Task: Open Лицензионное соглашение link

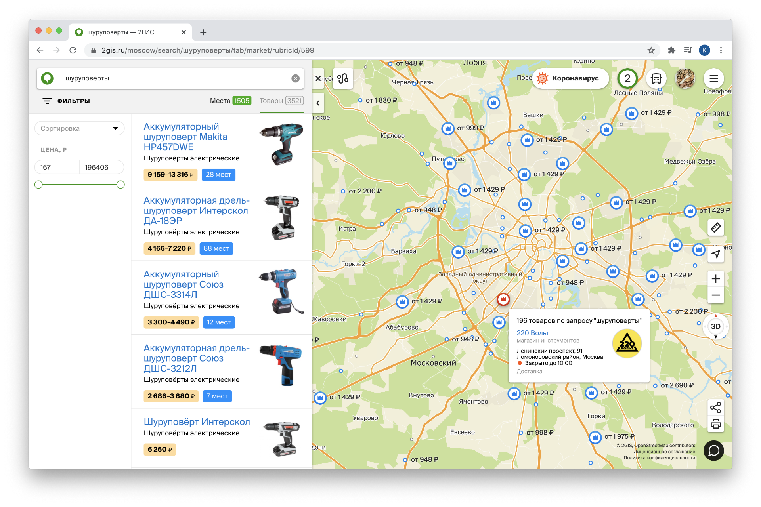Action: point(664,452)
